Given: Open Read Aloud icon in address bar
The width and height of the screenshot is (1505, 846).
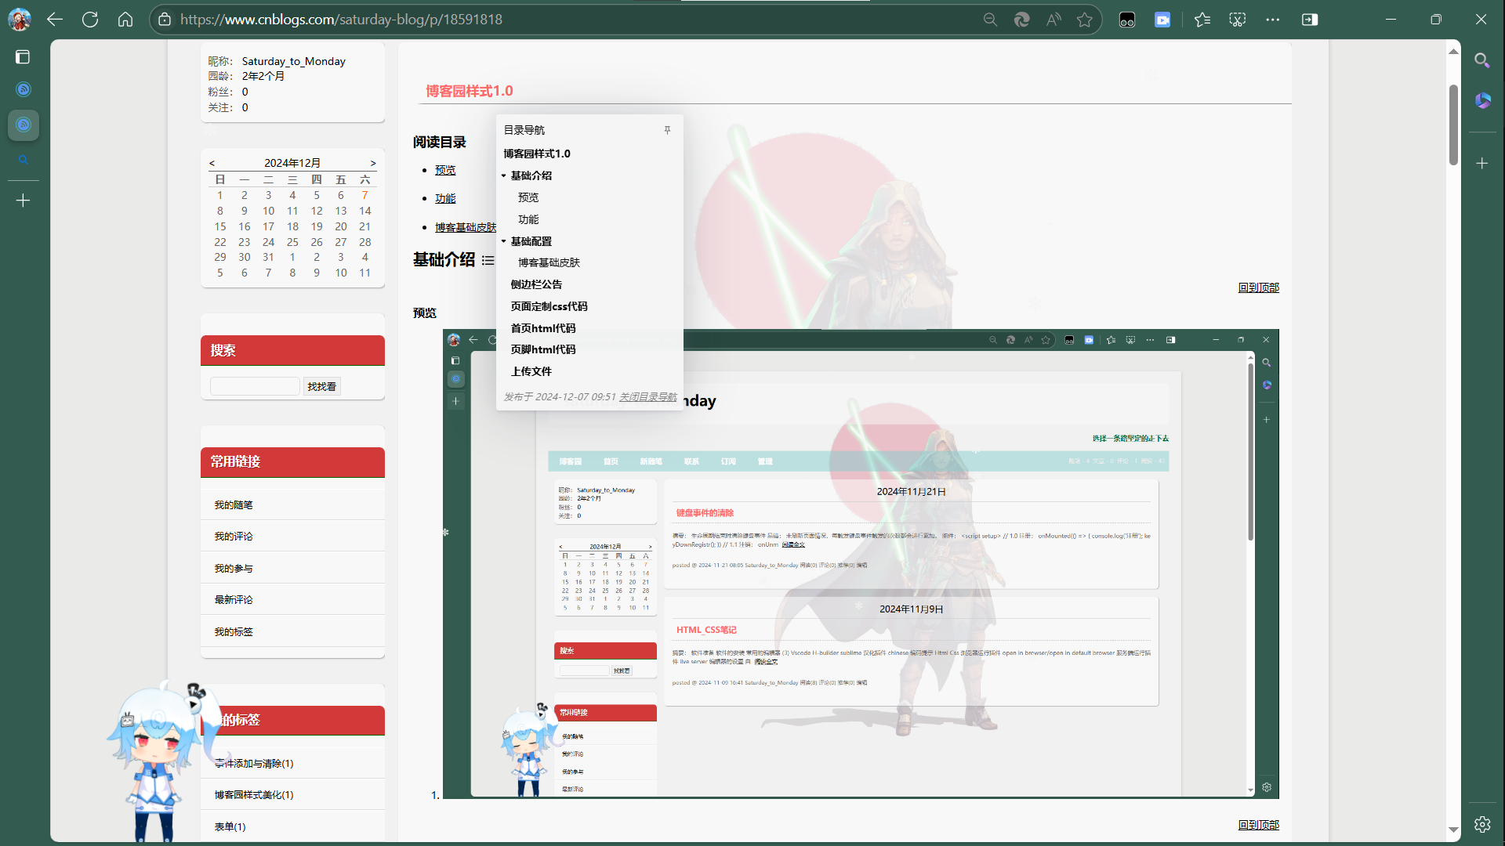Looking at the screenshot, I should 1053,20.
